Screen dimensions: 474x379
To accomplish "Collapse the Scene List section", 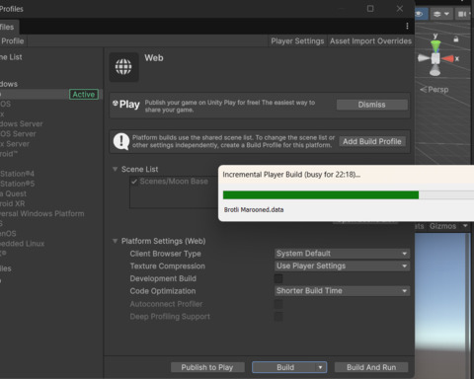I will (x=115, y=169).
